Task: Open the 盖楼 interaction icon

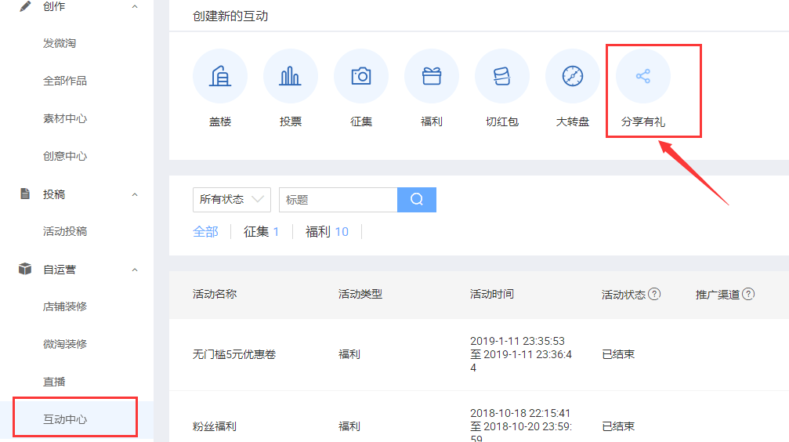Action: [x=220, y=76]
